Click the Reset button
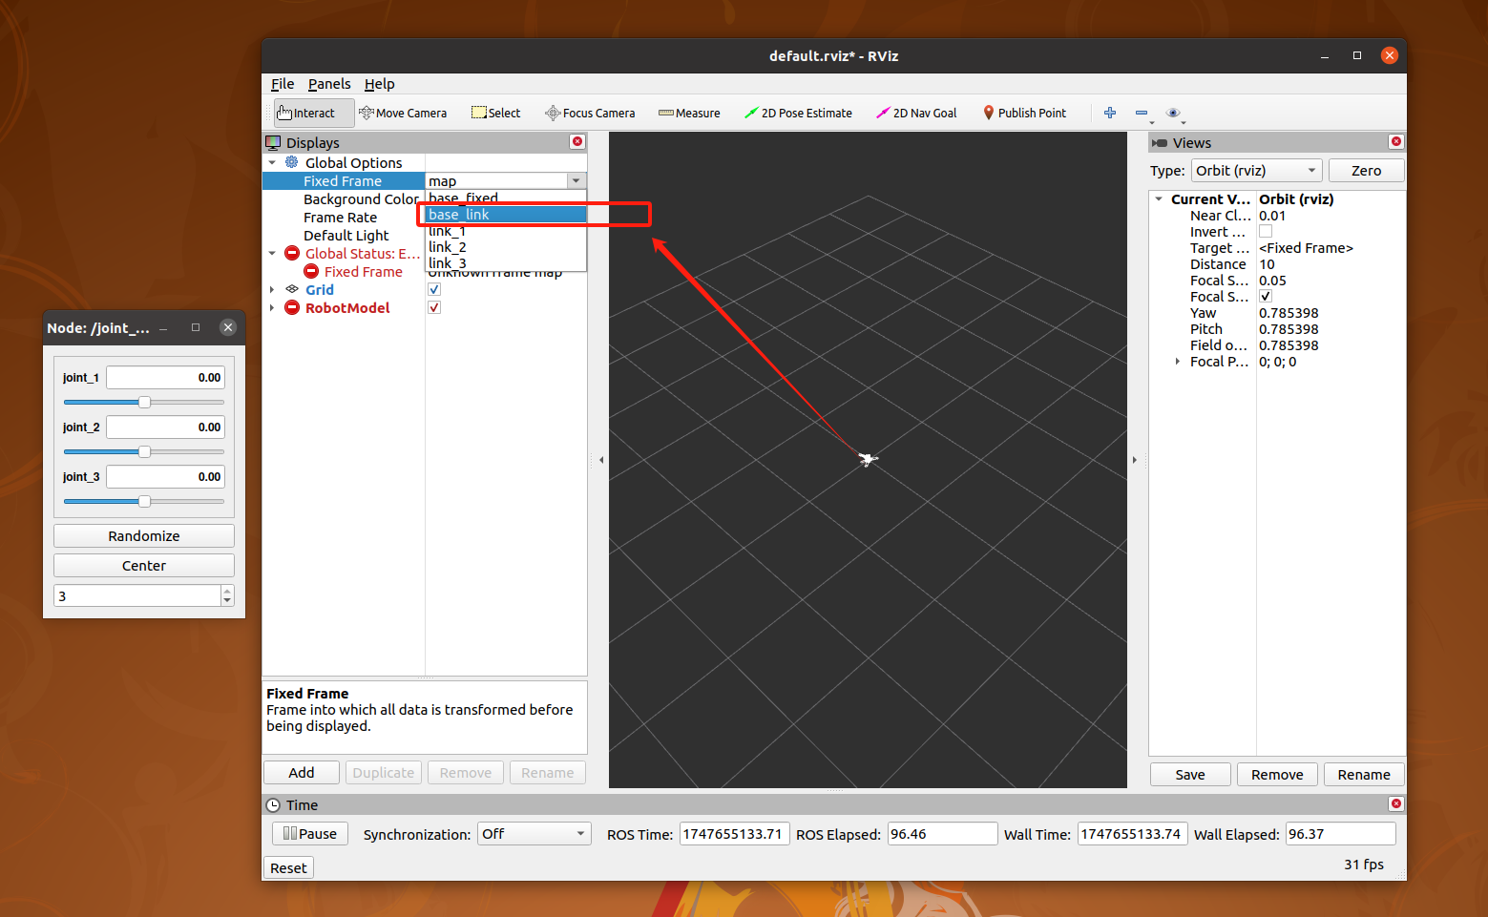Viewport: 1488px width, 917px height. click(288, 868)
